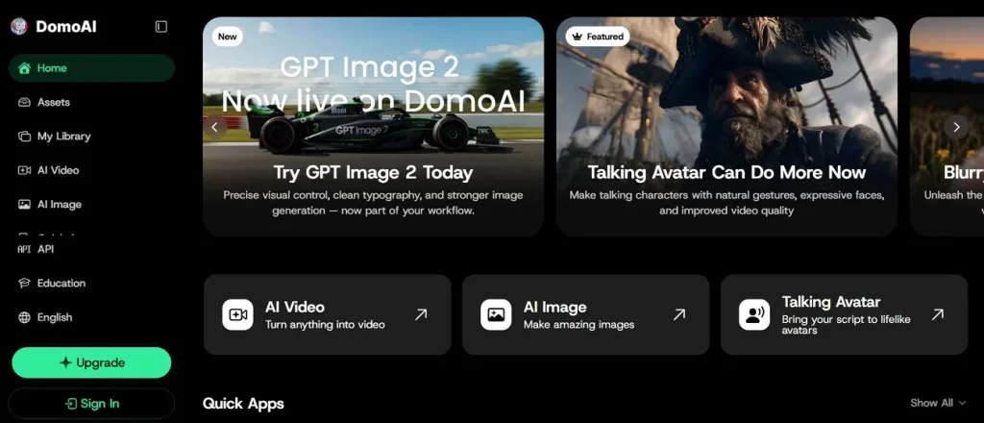Image resolution: width=984 pixels, height=423 pixels.
Task: Click the Home house icon
Action: click(24, 68)
